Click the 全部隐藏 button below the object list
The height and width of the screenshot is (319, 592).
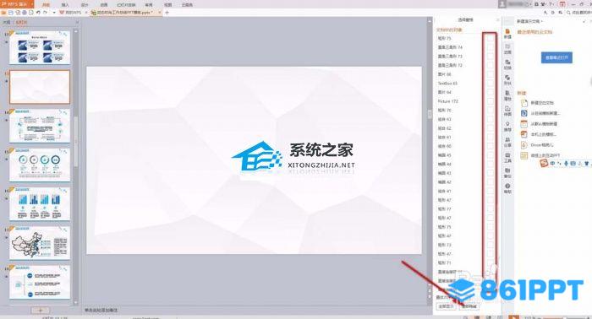pyautogui.click(x=469, y=306)
